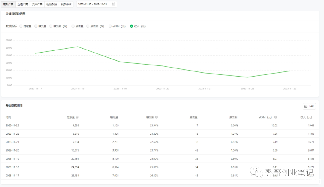Click the 1.07% 点击率 value
The height and width of the screenshot is (187, 324).
[x=234, y=134]
